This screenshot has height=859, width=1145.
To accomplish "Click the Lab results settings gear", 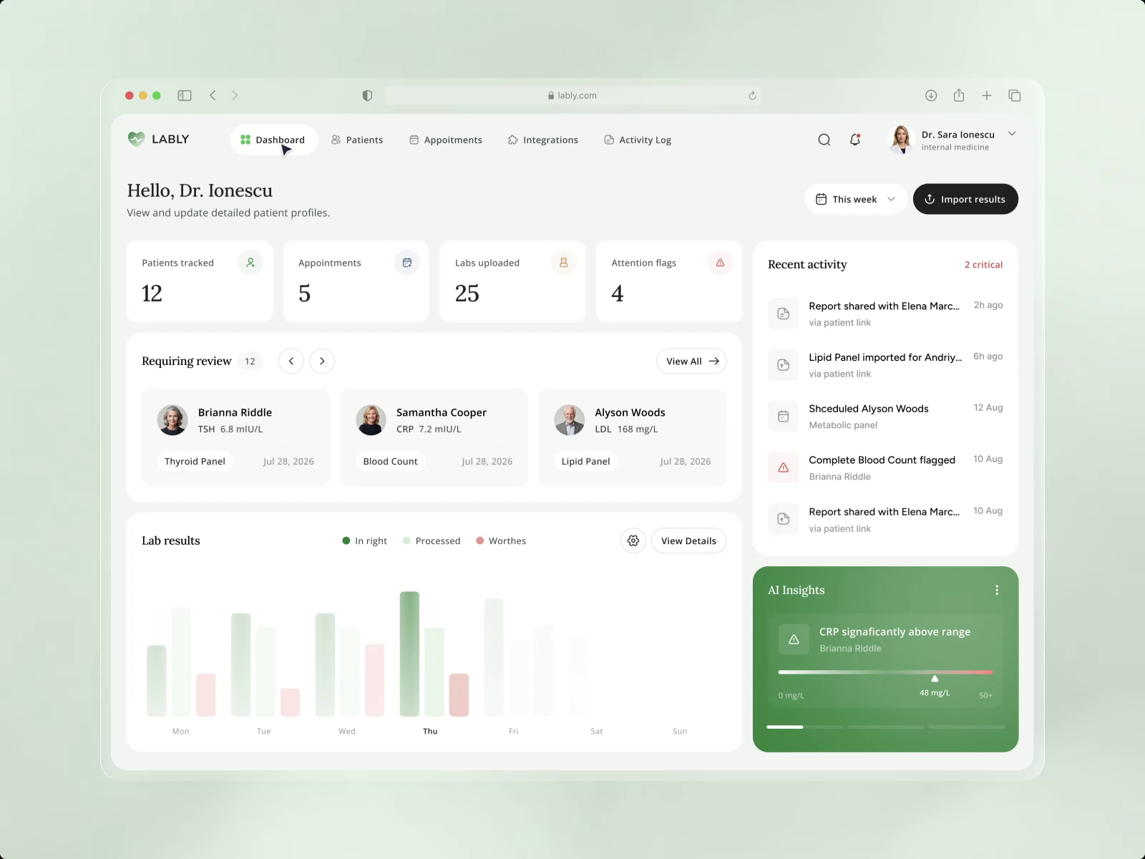I will click(633, 540).
